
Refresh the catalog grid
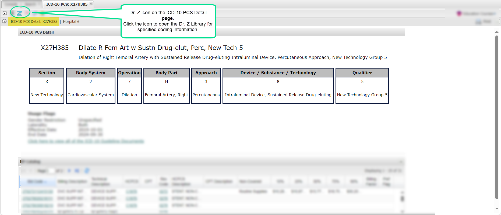[x=87, y=171]
